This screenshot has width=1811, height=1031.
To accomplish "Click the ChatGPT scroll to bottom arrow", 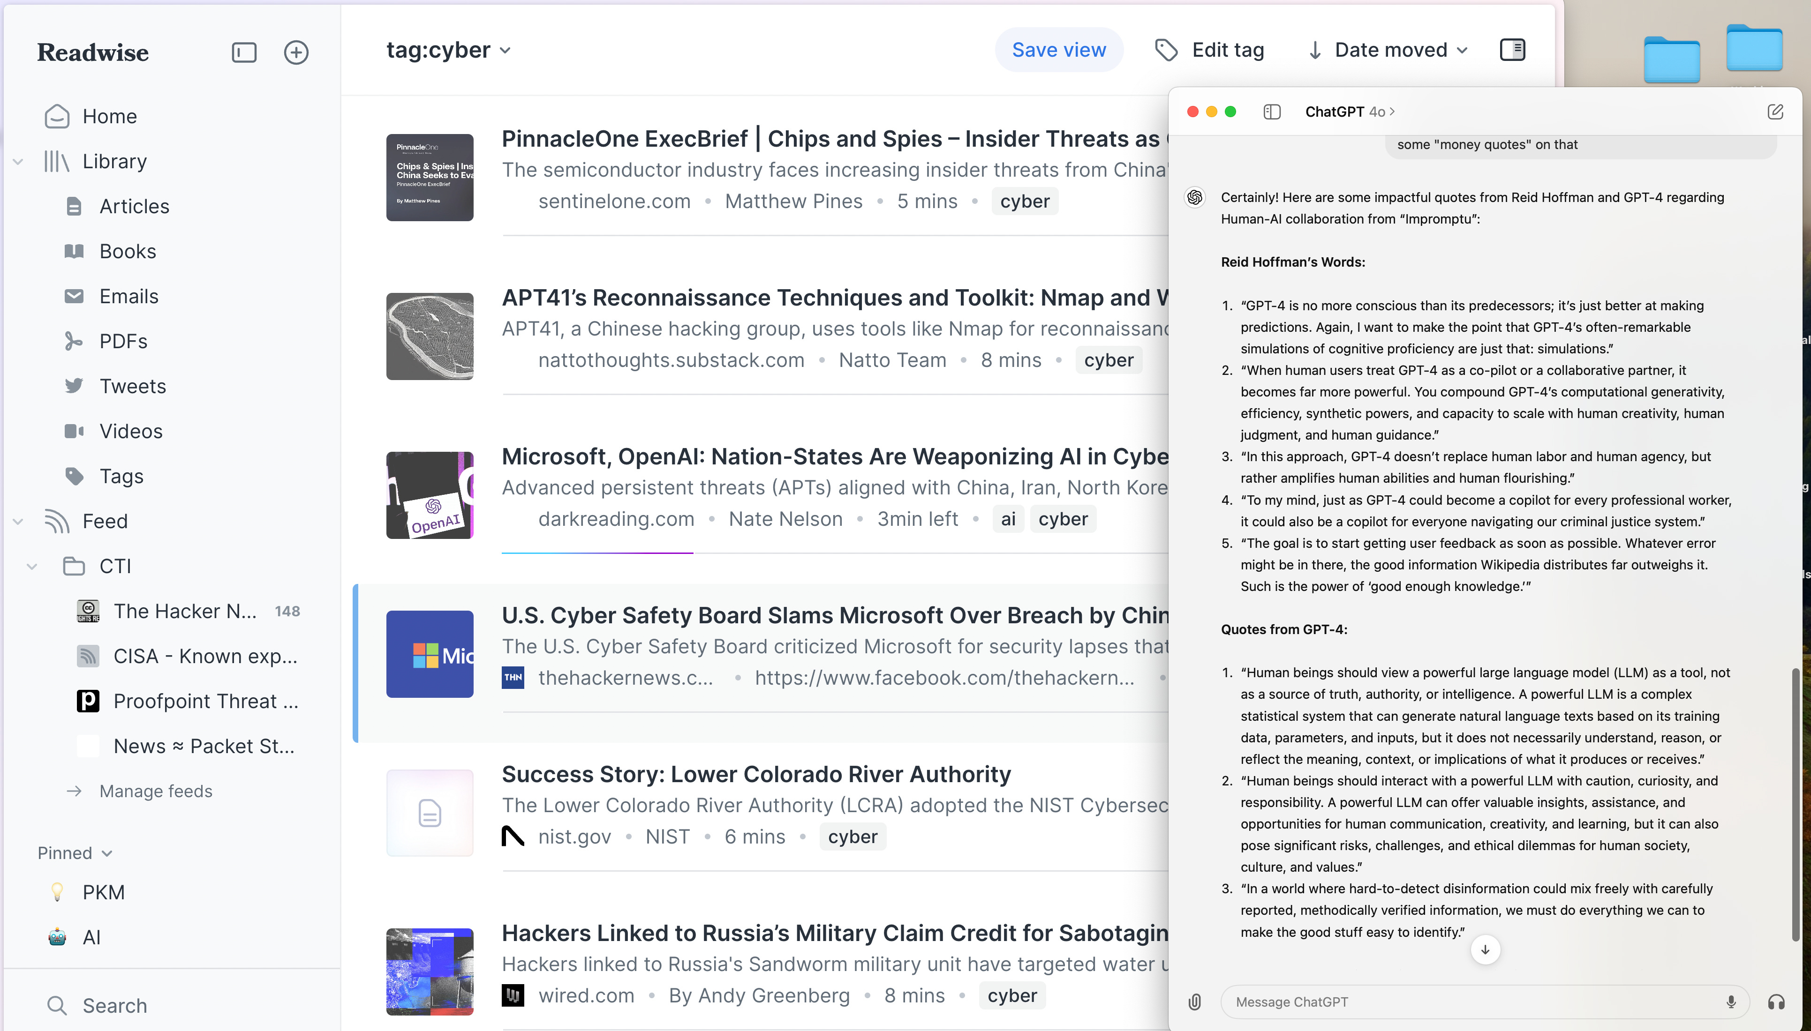I will point(1485,949).
